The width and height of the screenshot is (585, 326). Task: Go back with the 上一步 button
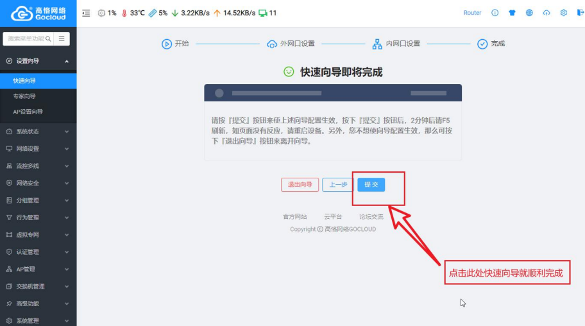coord(337,185)
